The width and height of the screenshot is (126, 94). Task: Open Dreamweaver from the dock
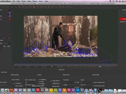[56, 91]
